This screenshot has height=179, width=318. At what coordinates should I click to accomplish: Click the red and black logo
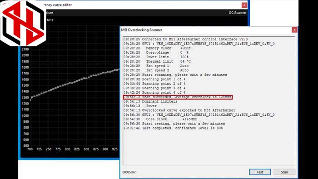point(23,23)
